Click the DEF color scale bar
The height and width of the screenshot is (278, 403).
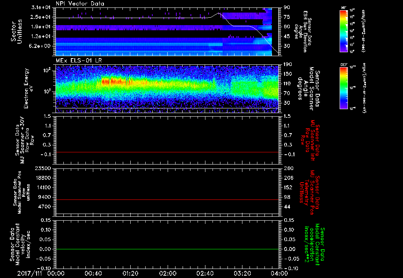point(344,88)
